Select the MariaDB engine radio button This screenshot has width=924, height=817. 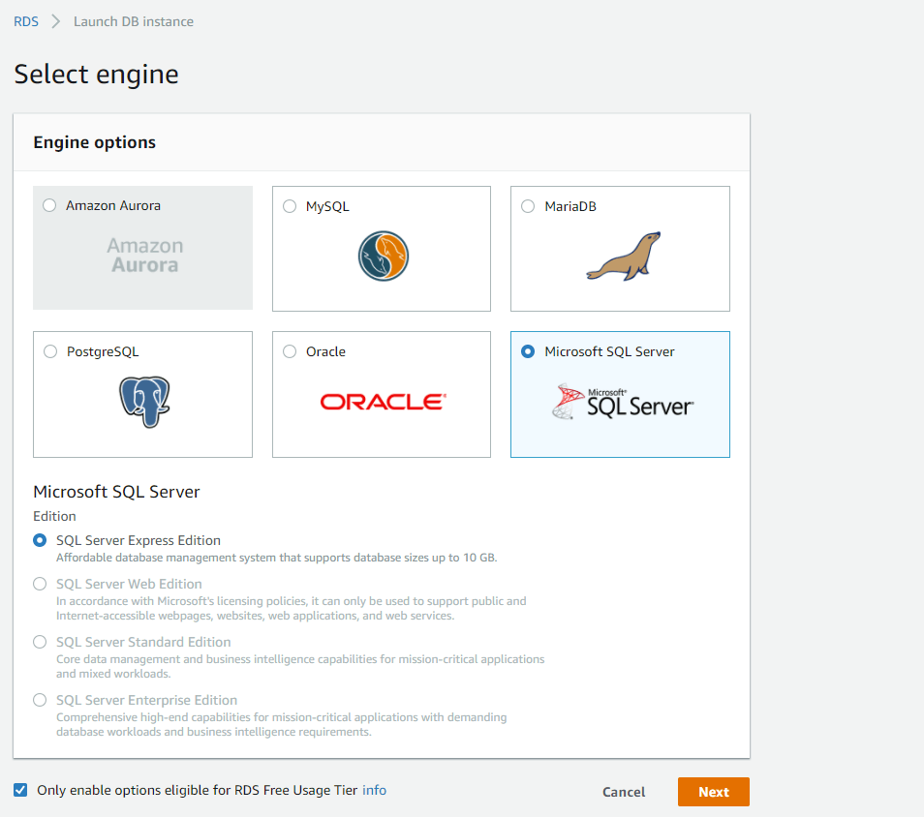(x=528, y=206)
